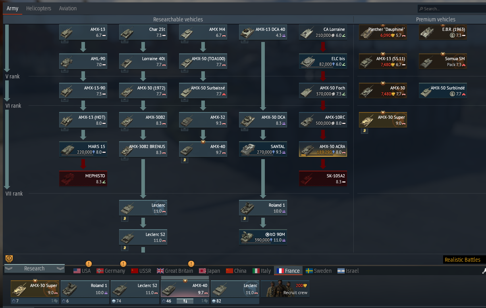Viewport: 486px width, 308px height.
Task: Select Leclerc S2 in the research tree
Action: pos(143,237)
